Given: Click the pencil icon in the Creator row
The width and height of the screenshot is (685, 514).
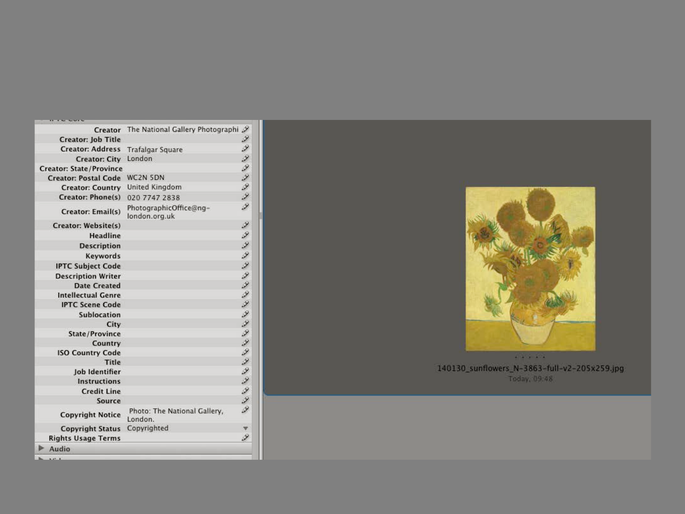Looking at the screenshot, I should 245,129.
